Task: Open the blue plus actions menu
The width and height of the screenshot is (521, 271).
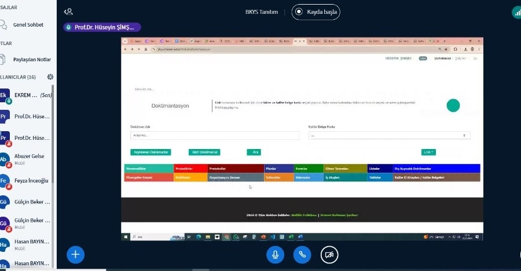Action: pos(75,254)
